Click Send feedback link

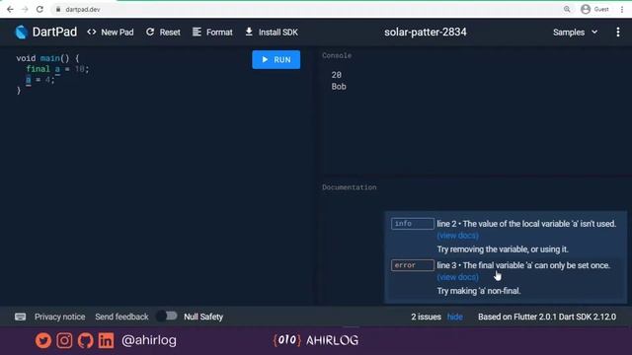pos(121,317)
